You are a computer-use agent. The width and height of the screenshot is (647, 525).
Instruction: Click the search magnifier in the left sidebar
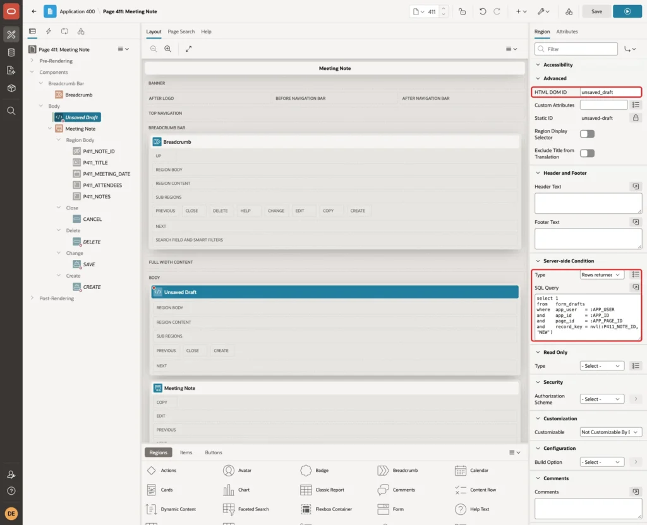(11, 110)
